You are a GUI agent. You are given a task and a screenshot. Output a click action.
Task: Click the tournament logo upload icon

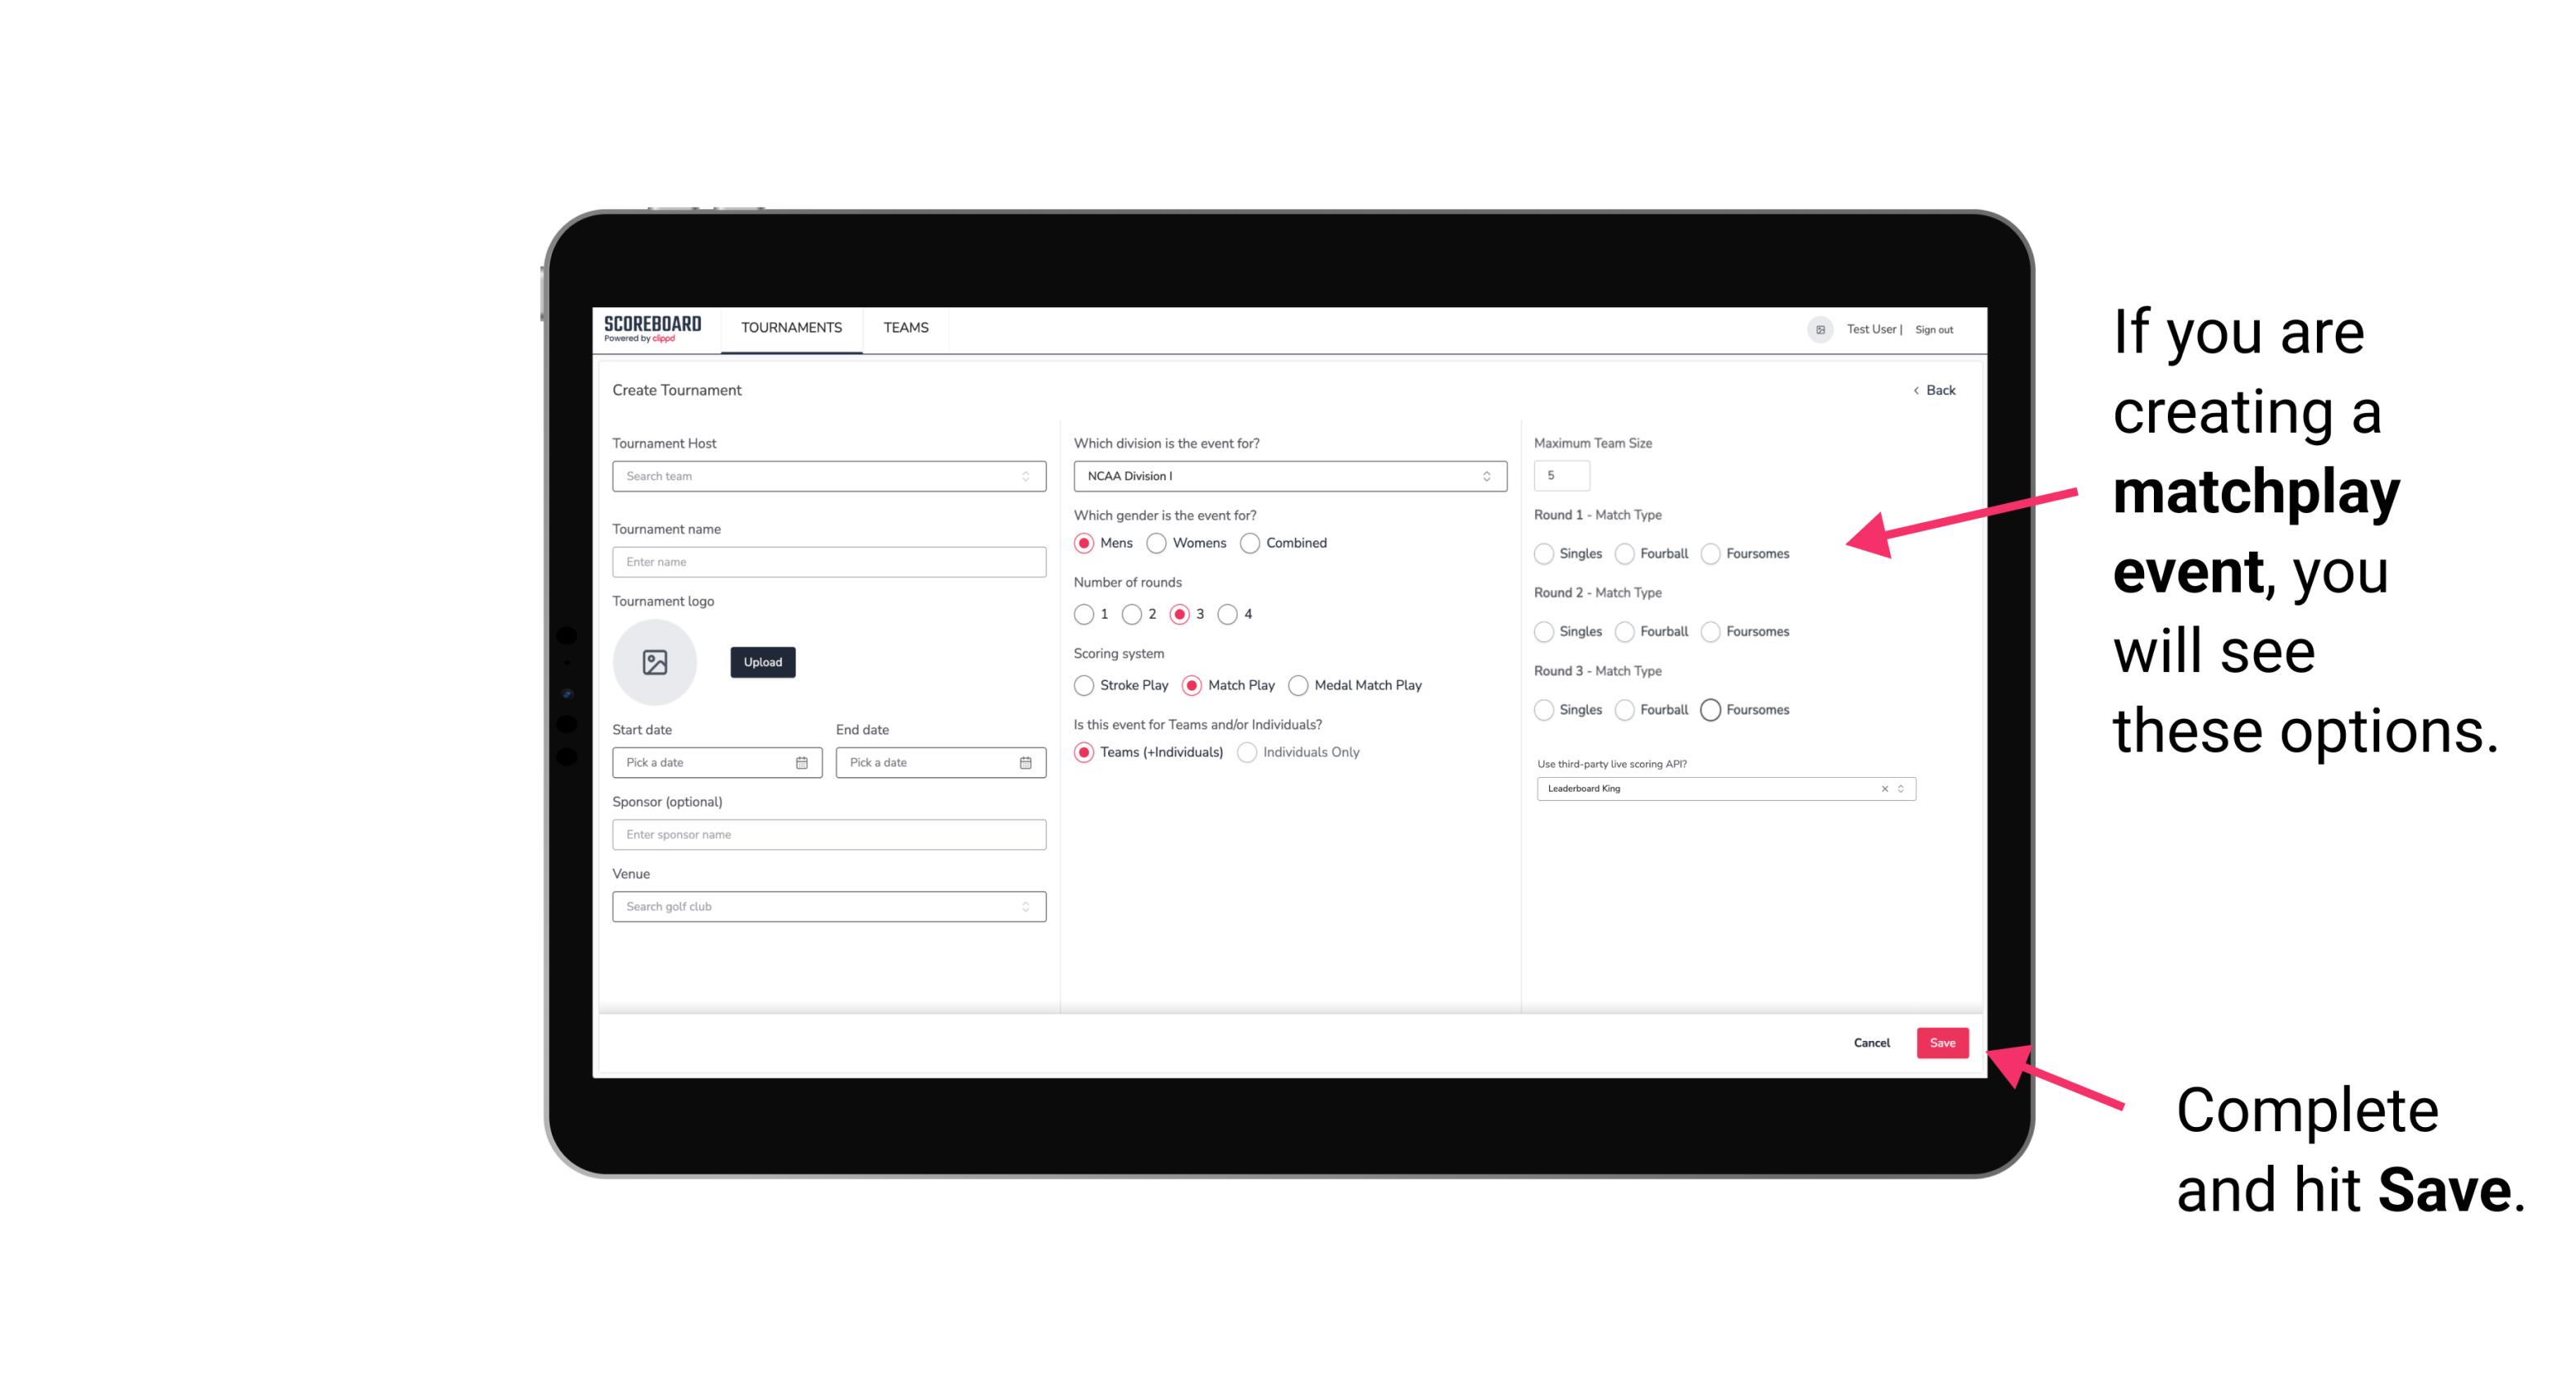pos(656,661)
